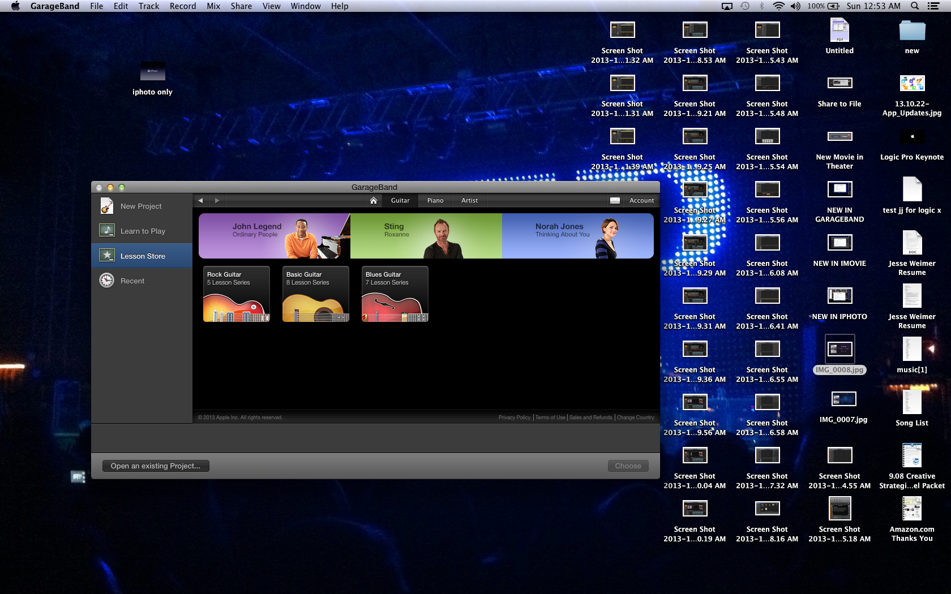Viewport: 951px width, 594px height.
Task: Click the Bluetooth menu bar icon
Action: click(x=762, y=6)
